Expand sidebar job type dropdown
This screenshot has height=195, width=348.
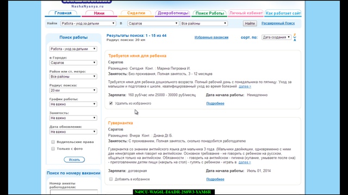click(73, 49)
